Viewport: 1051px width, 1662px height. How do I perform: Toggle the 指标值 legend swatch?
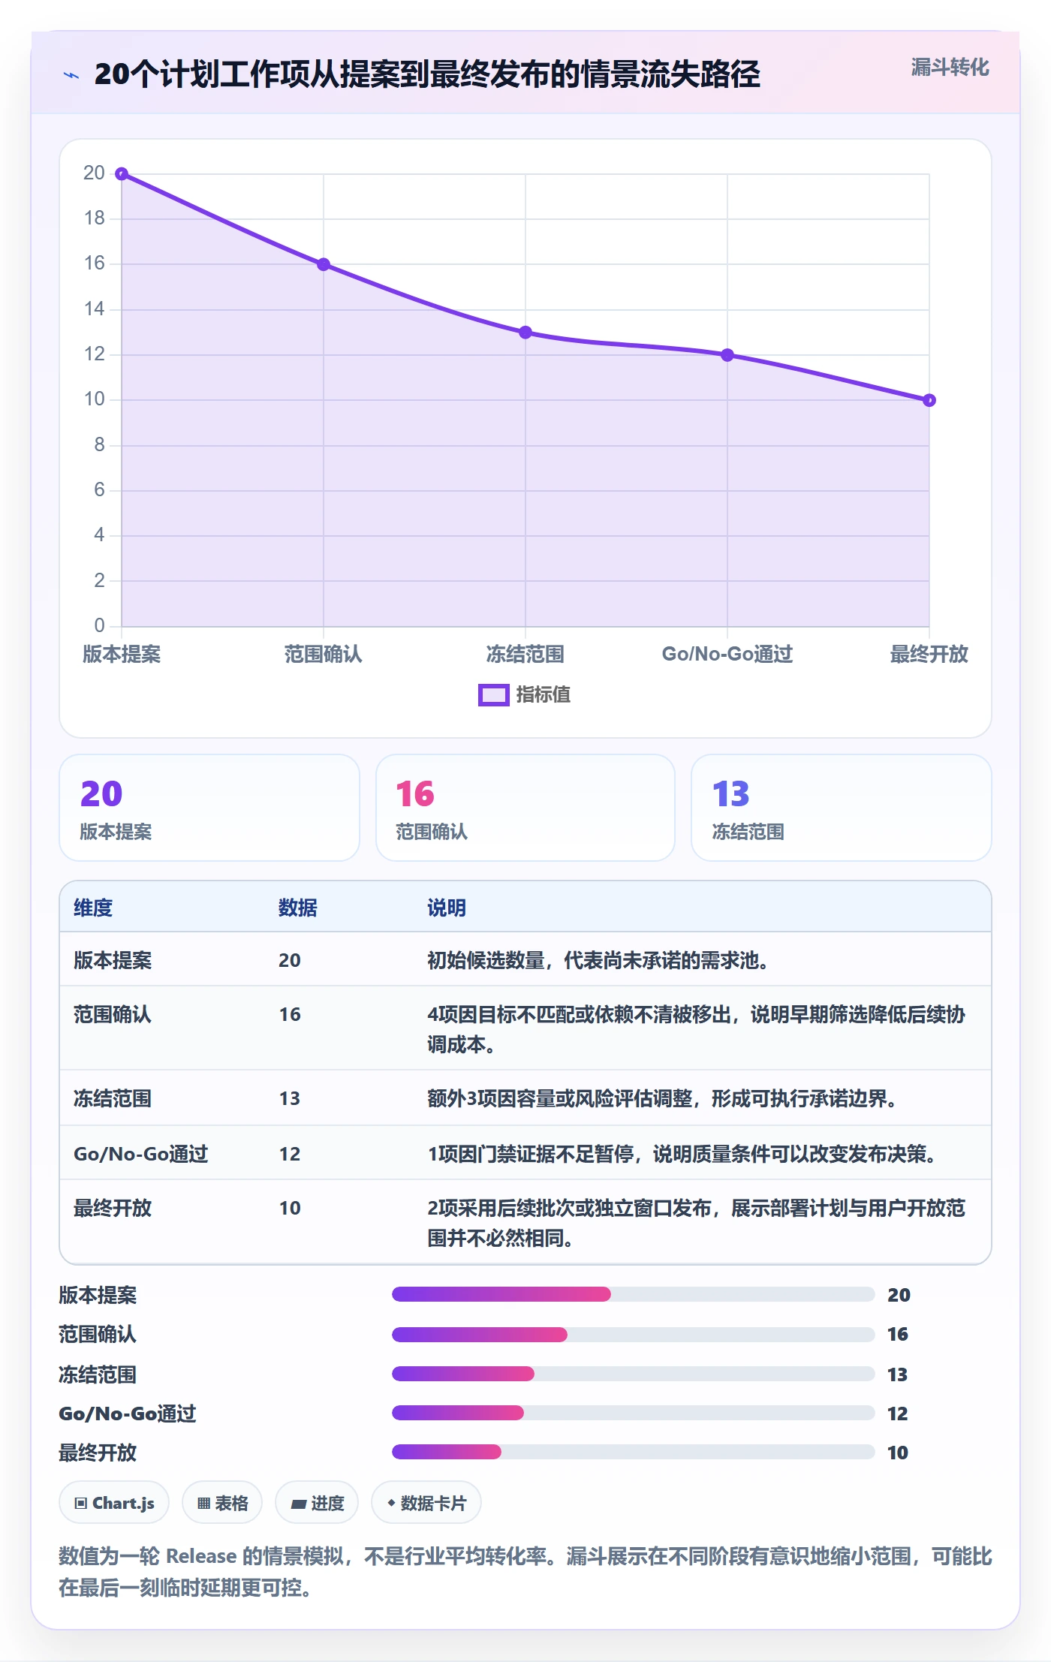point(494,695)
